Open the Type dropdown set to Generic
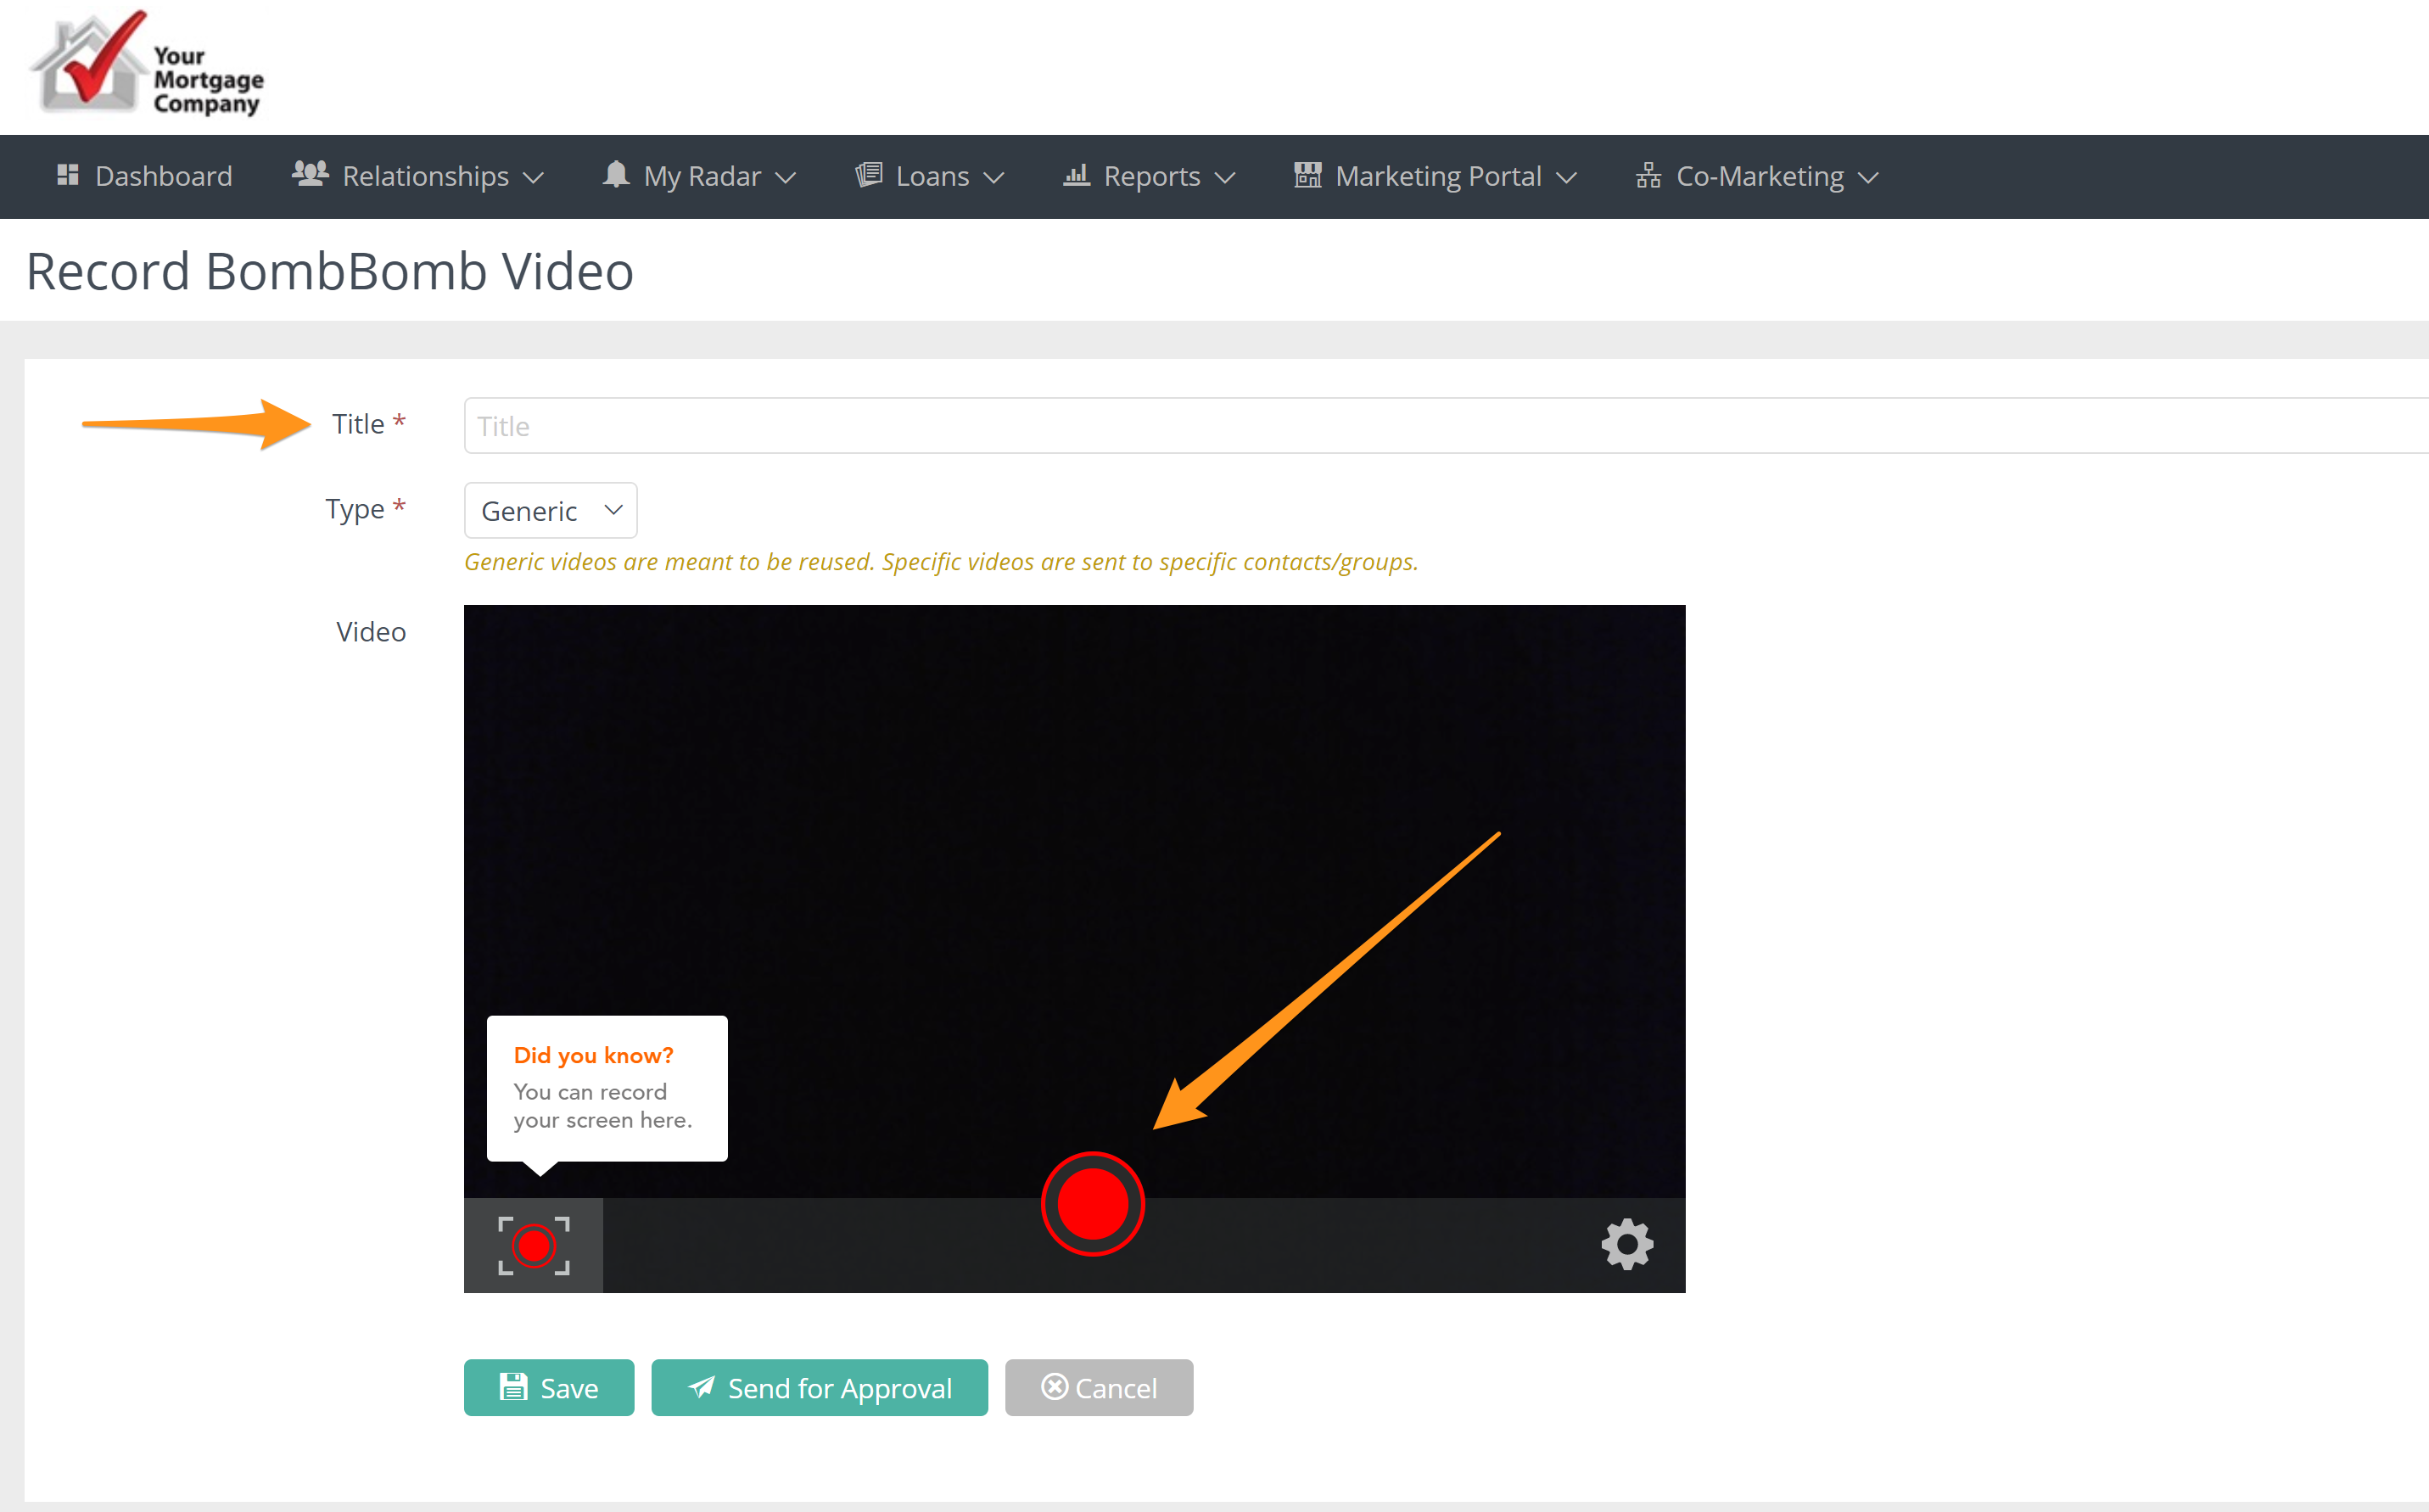 (551, 511)
